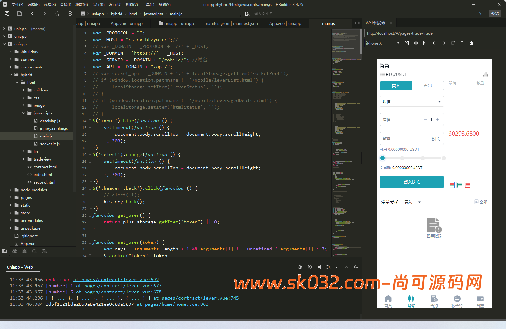Image resolution: width=506 pixels, height=329 pixels.
Task: Switch to the 賣出 sell toggle
Action: (428, 86)
